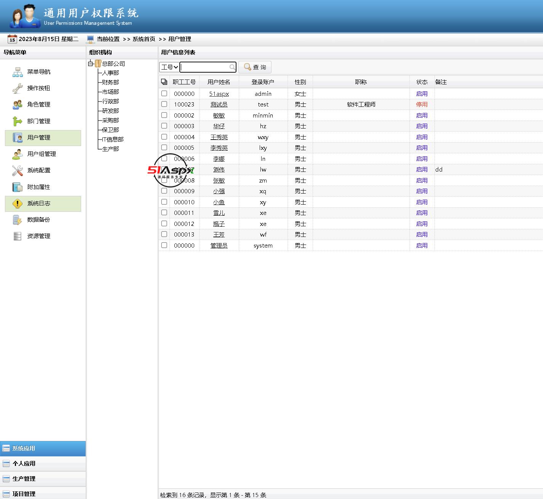The image size is (543, 499).
Task: Click the 资源管理 server icon
Action: (18, 236)
